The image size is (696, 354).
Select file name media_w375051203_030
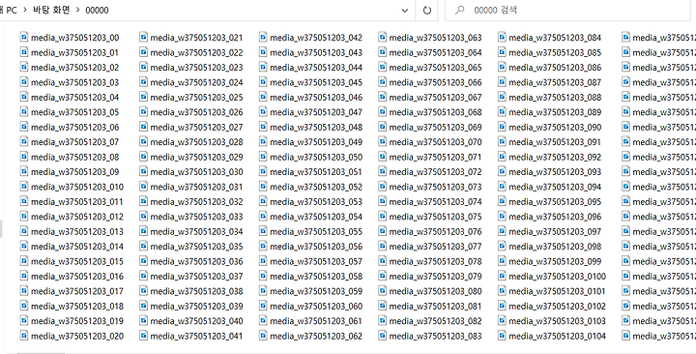click(x=196, y=172)
